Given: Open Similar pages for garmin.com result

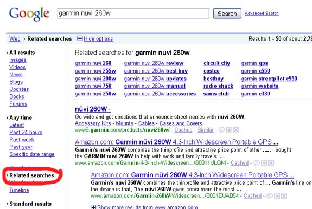Looking at the screenshot, I should (x=205, y=130).
